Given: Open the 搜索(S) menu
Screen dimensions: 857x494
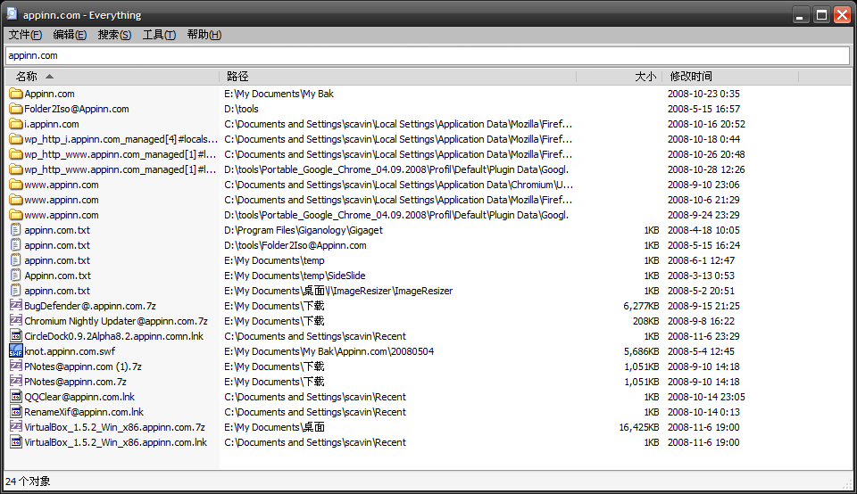Looking at the screenshot, I should pos(115,35).
